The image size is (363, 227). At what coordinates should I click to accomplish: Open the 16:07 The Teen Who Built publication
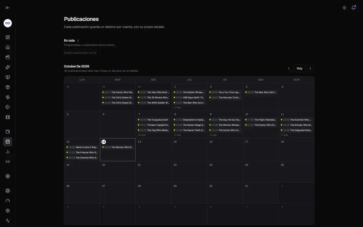153,92
